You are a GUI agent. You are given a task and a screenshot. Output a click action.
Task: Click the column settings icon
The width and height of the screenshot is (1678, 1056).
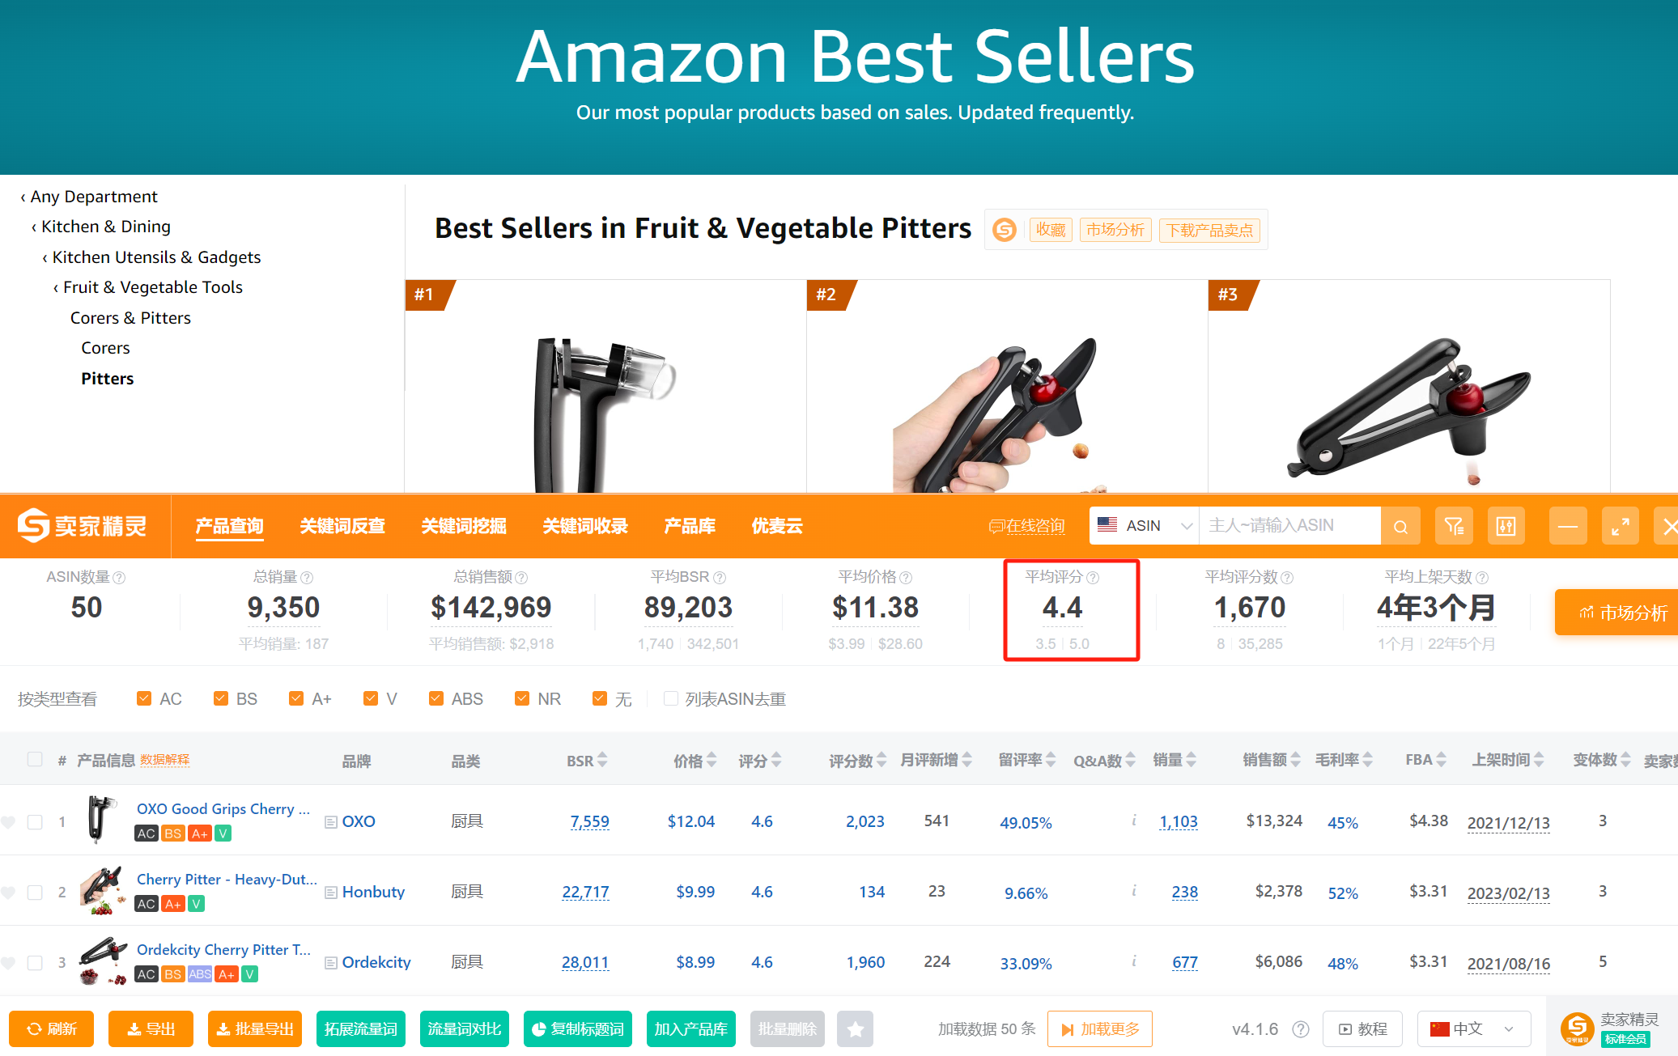(1506, 527)
